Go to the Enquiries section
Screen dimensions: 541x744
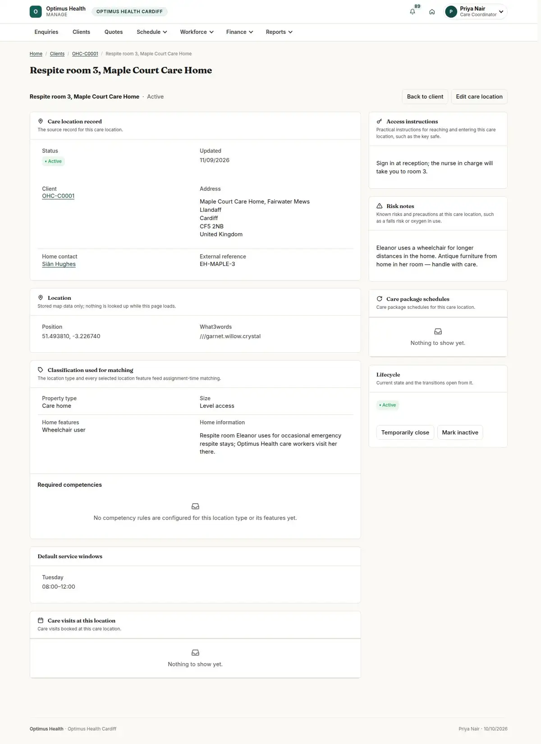(46, 32)
